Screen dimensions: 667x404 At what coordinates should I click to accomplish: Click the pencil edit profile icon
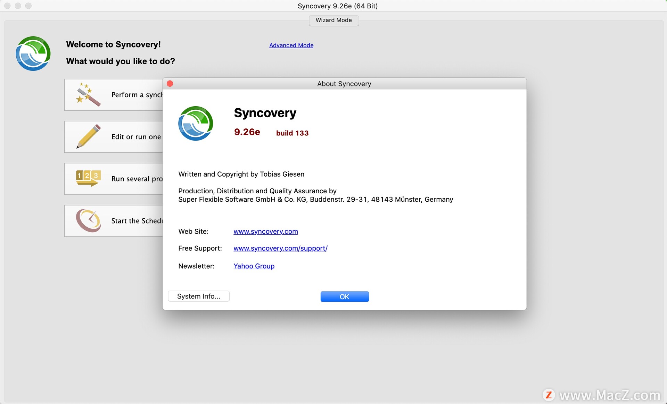point(88,136)
